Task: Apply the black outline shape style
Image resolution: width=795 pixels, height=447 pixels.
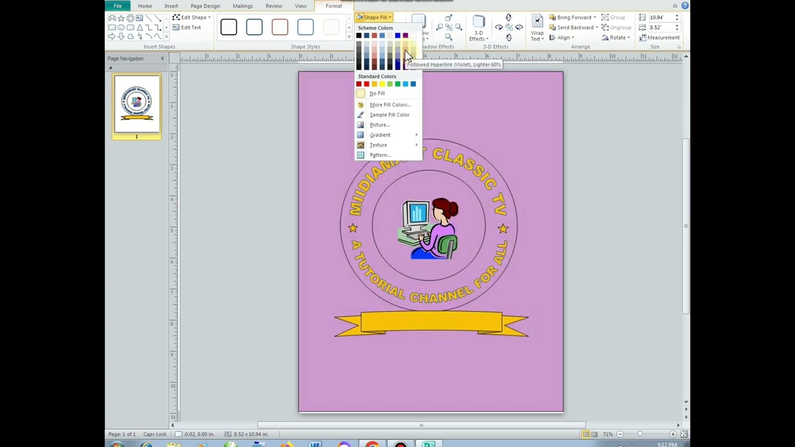Action: 229,27
